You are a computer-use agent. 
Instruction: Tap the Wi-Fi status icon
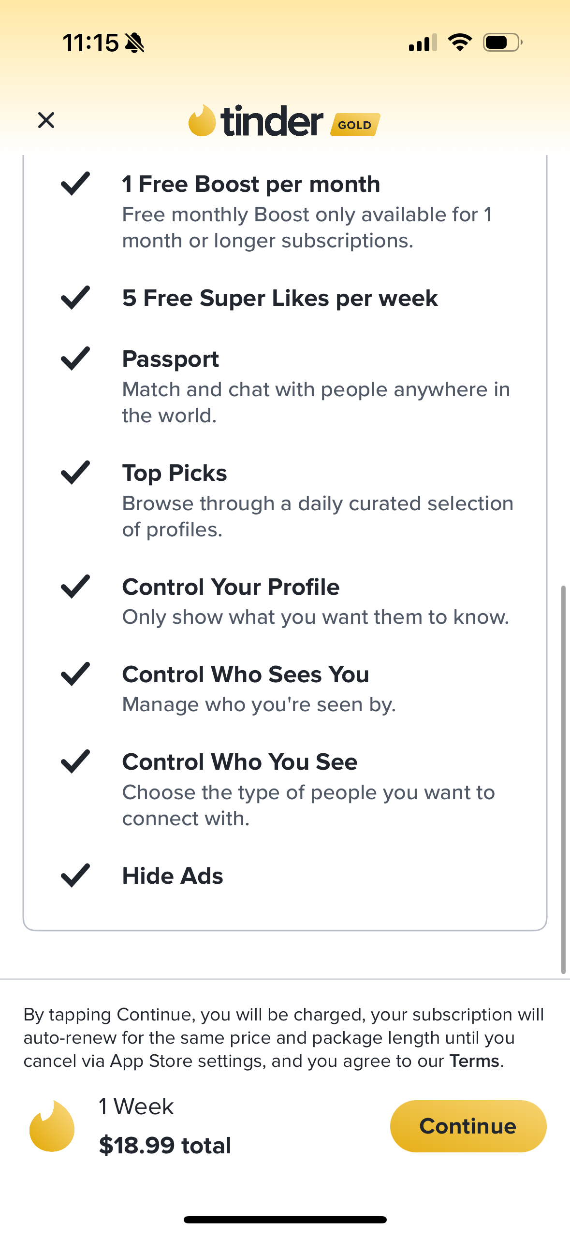click(460, 43)
